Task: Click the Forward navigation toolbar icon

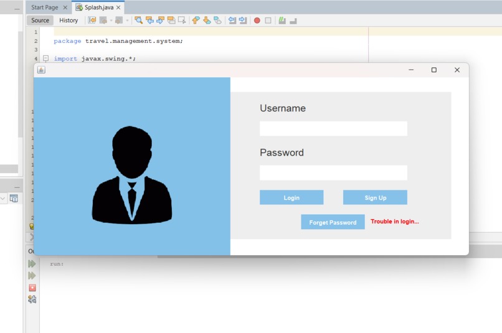Action: [119, 21]
